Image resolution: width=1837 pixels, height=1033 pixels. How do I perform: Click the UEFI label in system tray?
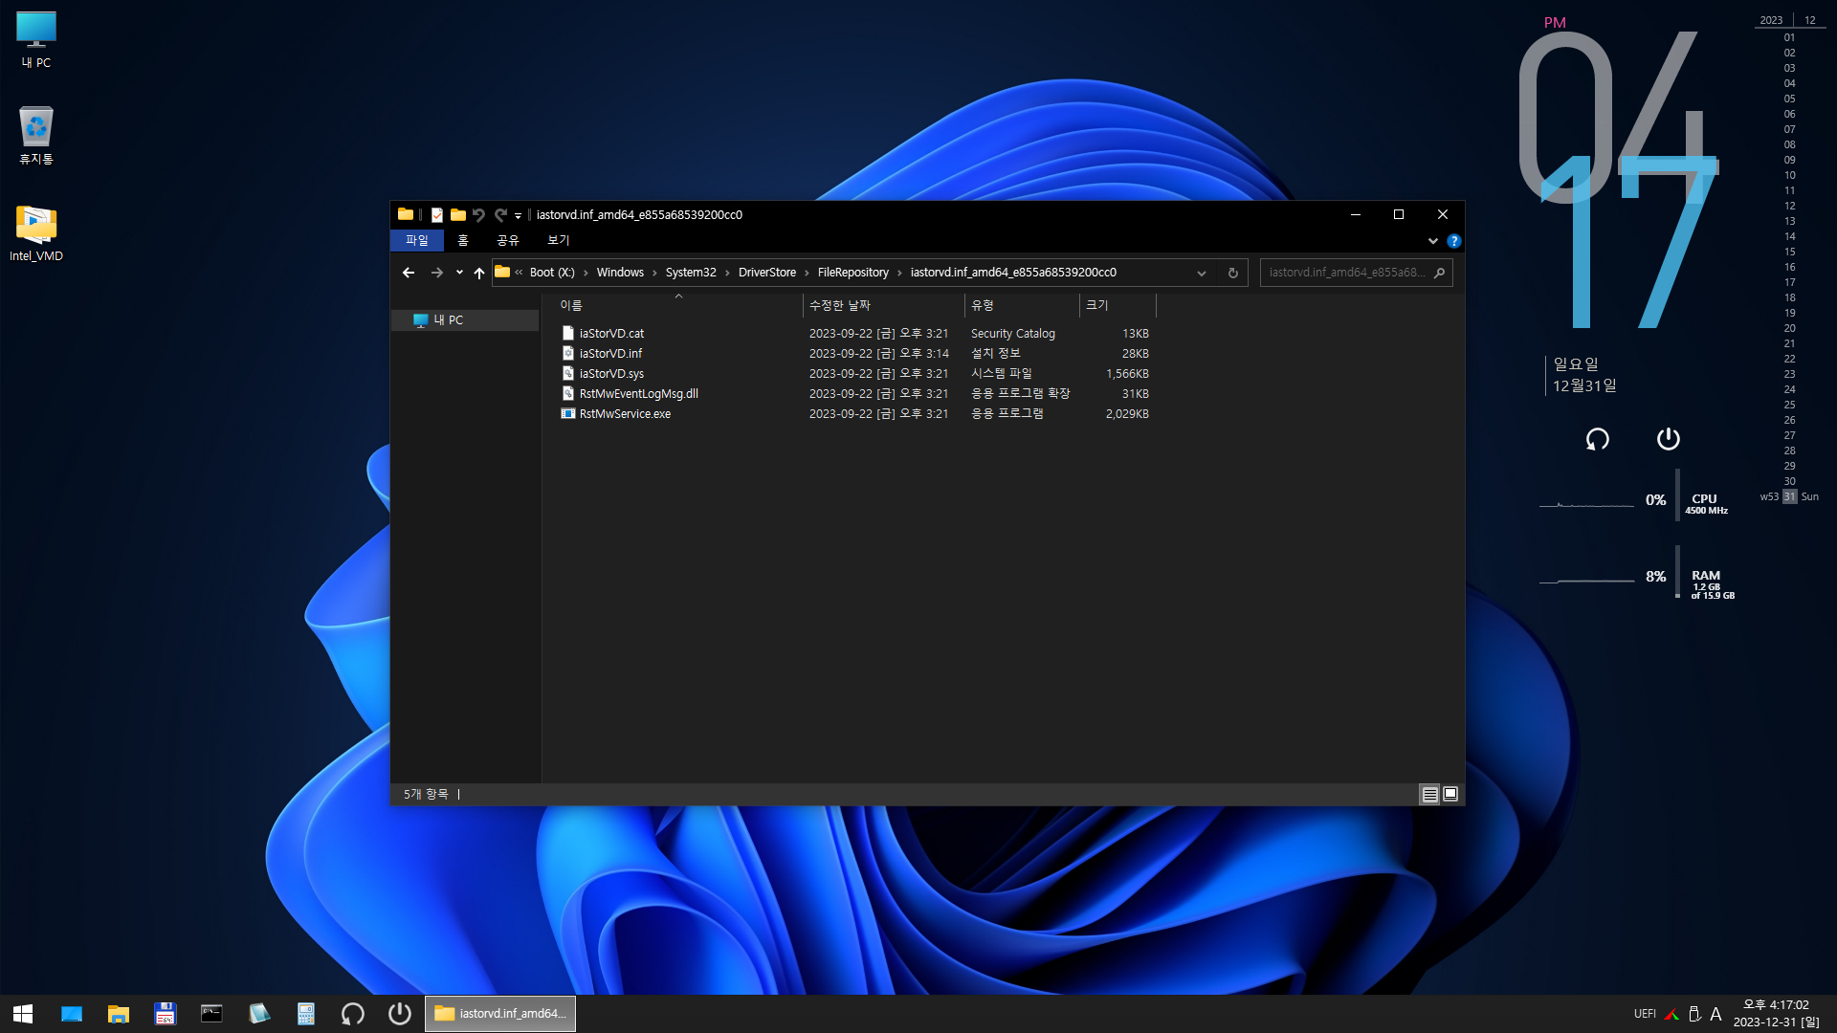(x=1645, y=1014)
